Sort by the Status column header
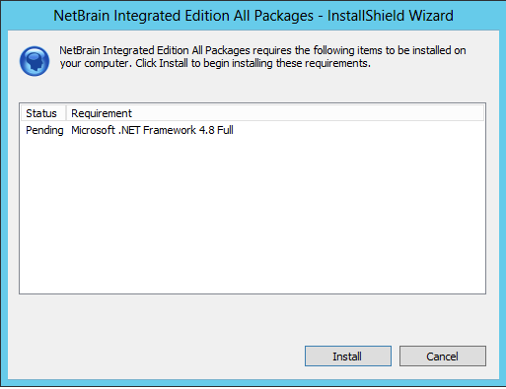This screenshot has width=506, height=389. (x=42, y=113)
